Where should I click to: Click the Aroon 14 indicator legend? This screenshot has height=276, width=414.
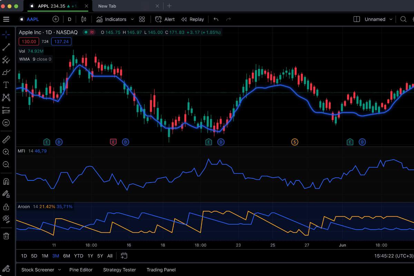[45, 206]
